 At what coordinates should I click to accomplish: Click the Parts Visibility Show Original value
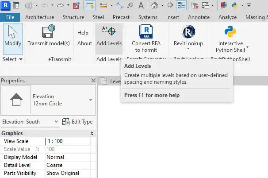pyautogui.click(x=68, y=173)
